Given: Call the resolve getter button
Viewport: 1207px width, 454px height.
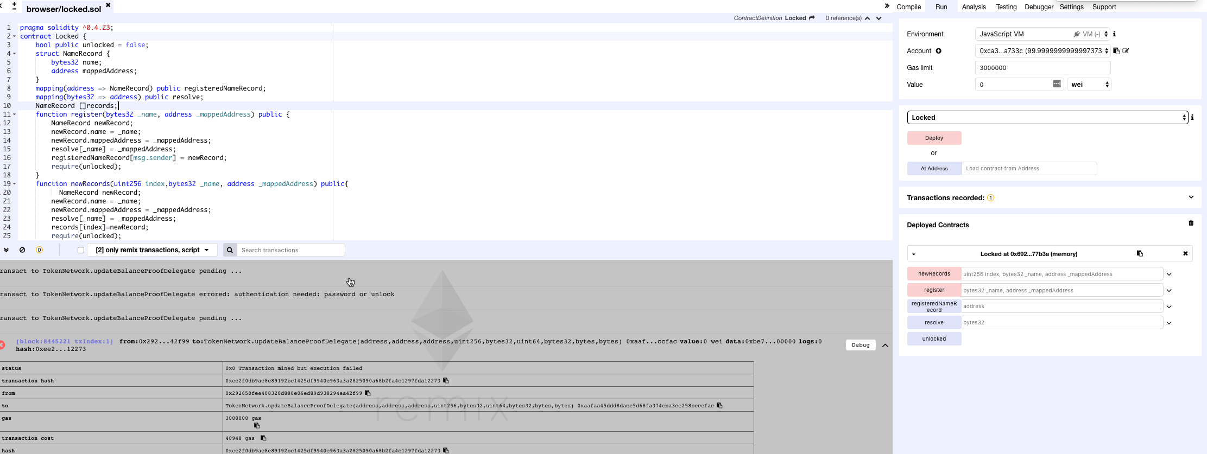Looking at the screenshot, I should tap(934, 322).
